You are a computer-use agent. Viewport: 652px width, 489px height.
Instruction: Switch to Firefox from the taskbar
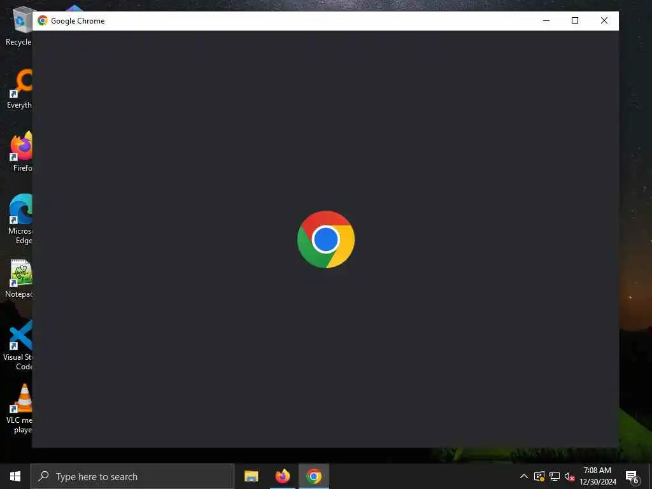(283, 476)
